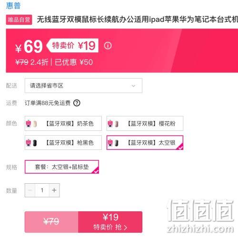Click the 奶茶色 mouse thumbnail
This screenshot has width=238, height=237.
pos(31,124)
